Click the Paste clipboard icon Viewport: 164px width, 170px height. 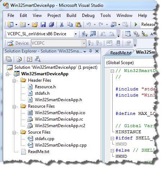[x=78, y=24]
